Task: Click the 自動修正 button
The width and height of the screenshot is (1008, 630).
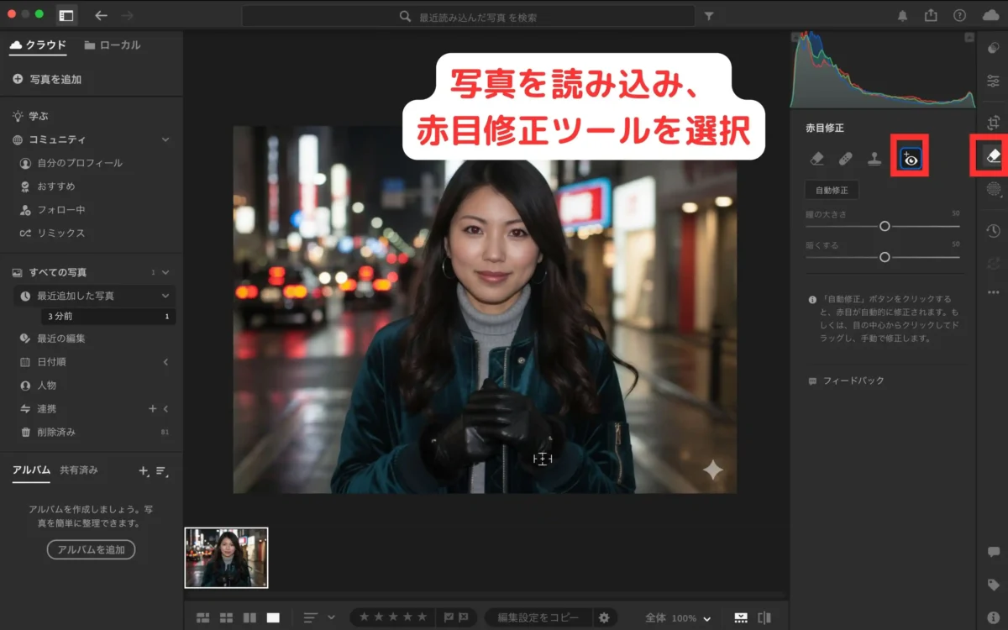Action: pyautogui.click(x=831, y=190)
